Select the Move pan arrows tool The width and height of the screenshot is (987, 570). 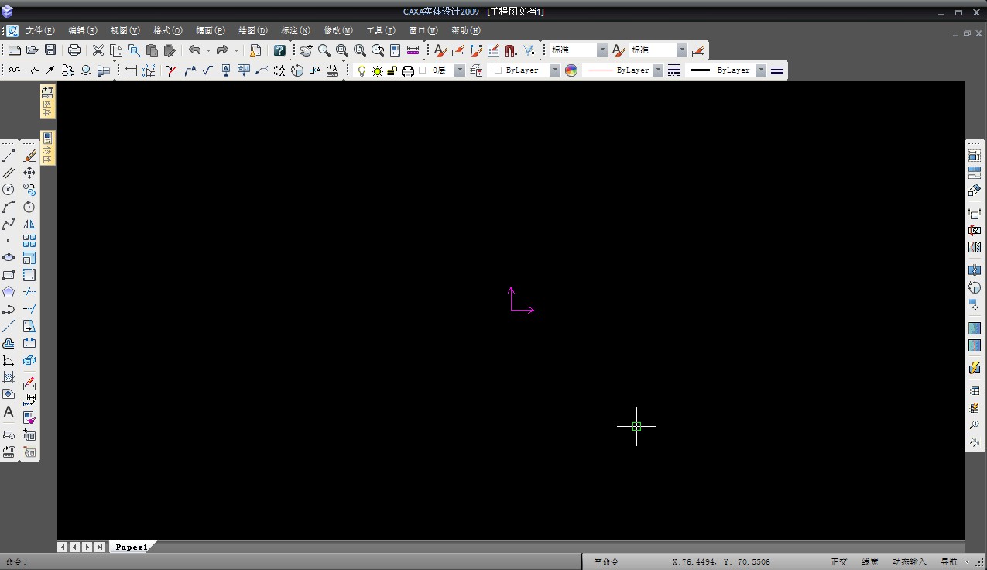(x=29, y=173)
